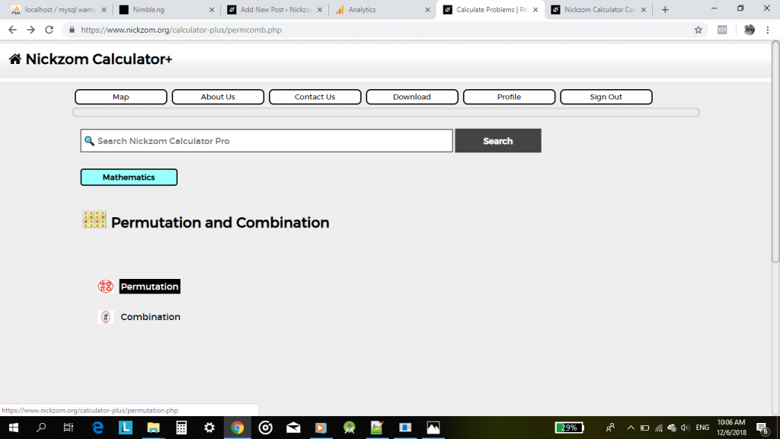Open the Mail app on the taskbar
Viewport: 780px width, 439px height.
click(293, 428)
